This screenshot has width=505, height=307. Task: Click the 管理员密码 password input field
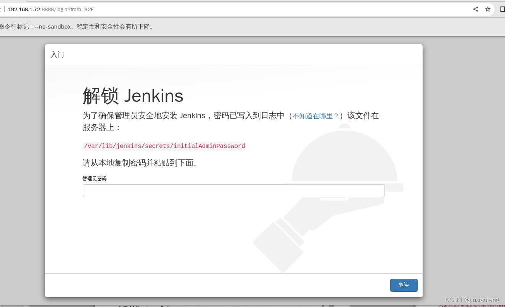[233, 191]
